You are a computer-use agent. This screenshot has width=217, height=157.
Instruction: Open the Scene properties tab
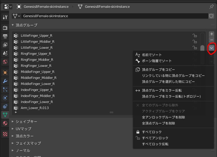tap(5, 53)
